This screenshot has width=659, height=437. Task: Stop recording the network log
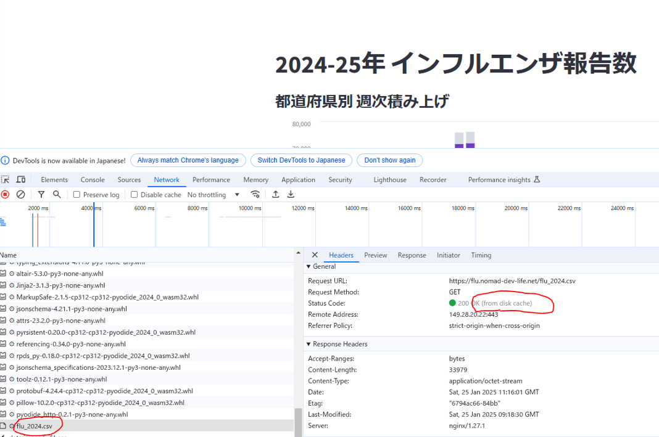(5, 195)
